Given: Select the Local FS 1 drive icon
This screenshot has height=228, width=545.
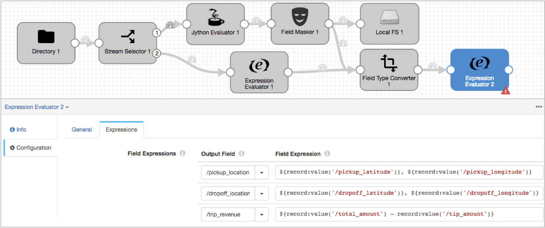Looking at the screenshot, I should [x=389, y=17].
